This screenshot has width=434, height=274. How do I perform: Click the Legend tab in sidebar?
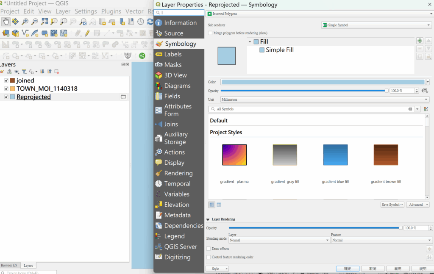(179, 236)
